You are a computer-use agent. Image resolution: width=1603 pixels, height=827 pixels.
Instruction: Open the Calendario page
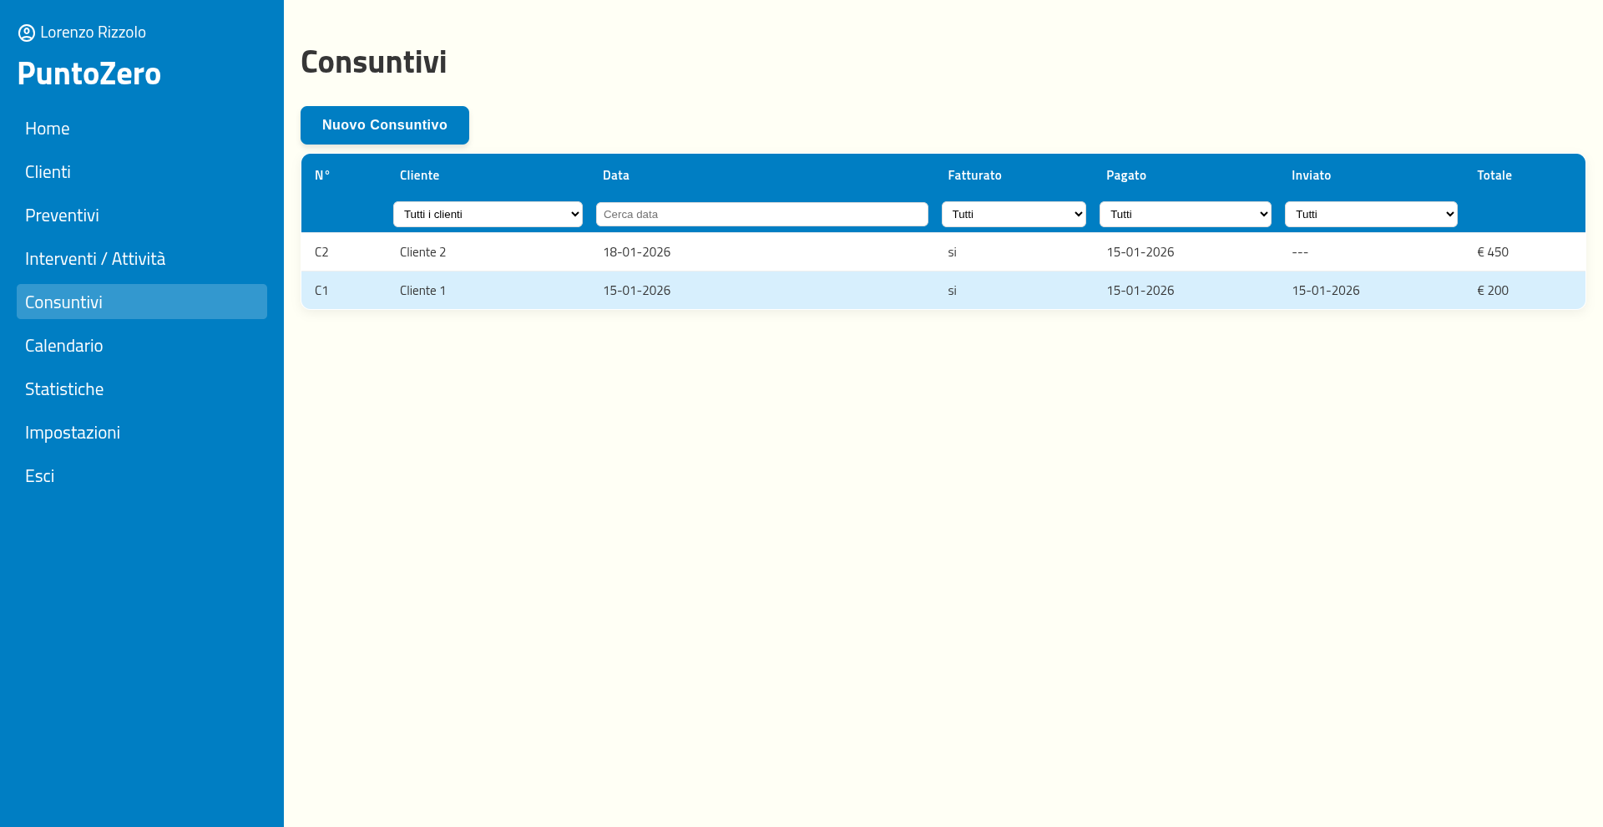(63, 346)
